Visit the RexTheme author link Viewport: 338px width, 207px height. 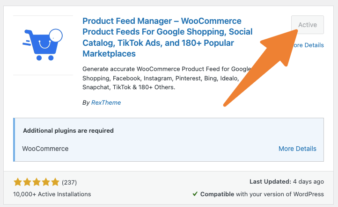pyautogui.click(x=105, y=102)
